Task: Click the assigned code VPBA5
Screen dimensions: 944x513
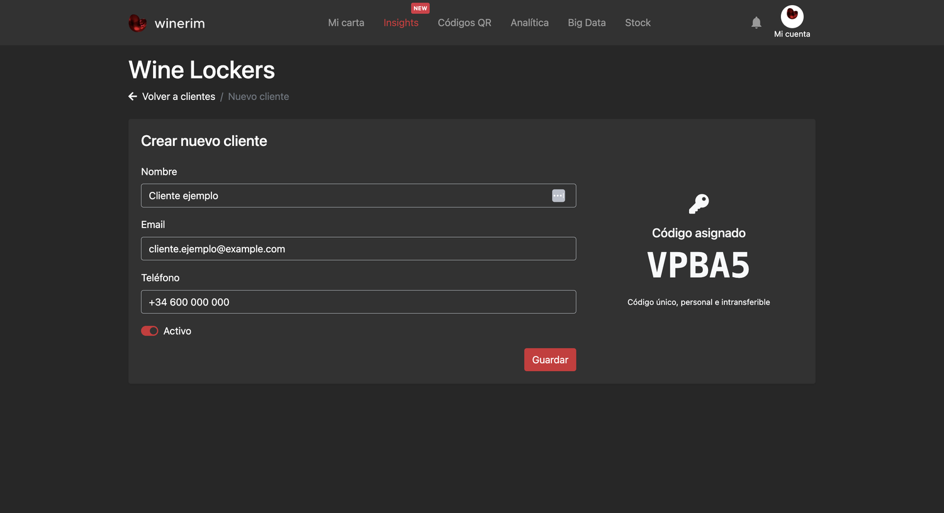Action: click(699, 265)
